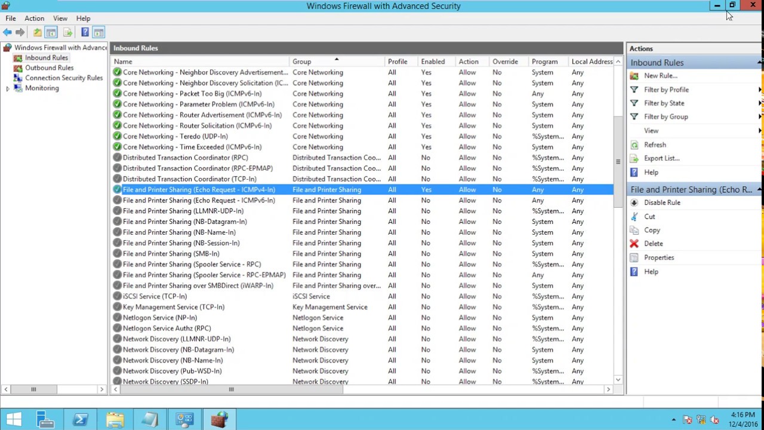Open the File menu

coord(11,19)
